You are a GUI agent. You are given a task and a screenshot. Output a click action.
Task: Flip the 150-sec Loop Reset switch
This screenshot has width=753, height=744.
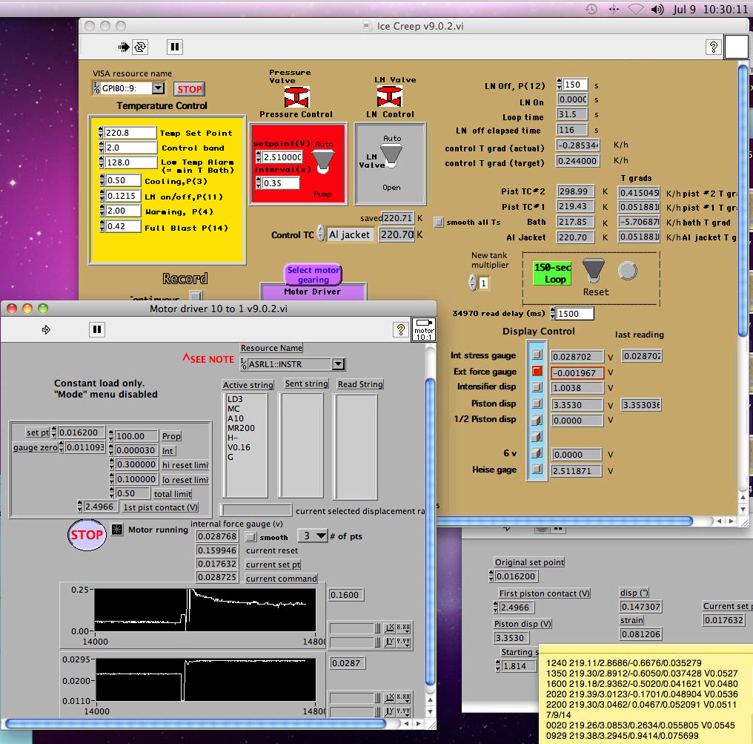click(x=593, y=271)
